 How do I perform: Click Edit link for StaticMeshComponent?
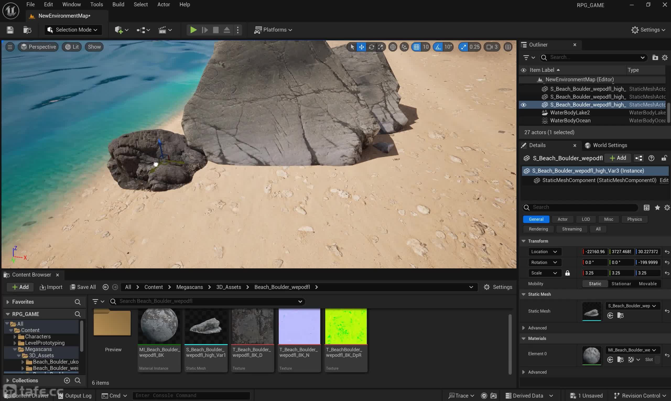tap(664, 180)
